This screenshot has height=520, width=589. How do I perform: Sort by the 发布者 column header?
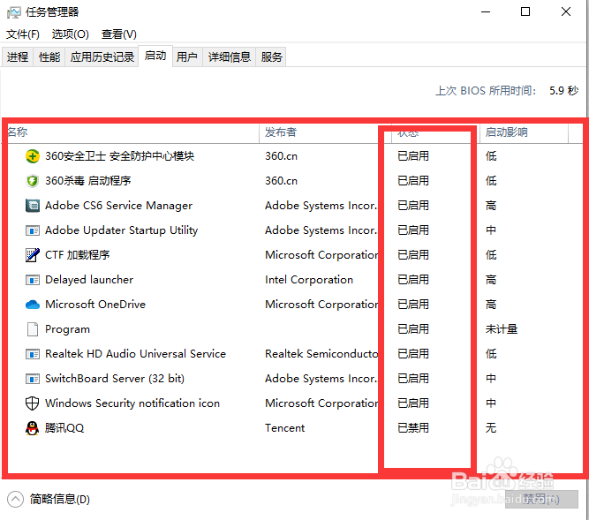point(325,132)
